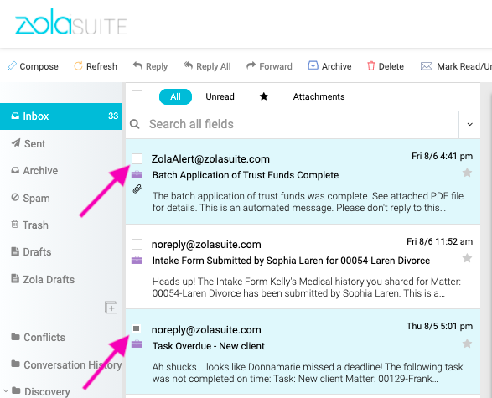This screenshot has width=492, height=398.
Task: Click matter briefcase icon on Intake Form email
Action: (137, 261)
